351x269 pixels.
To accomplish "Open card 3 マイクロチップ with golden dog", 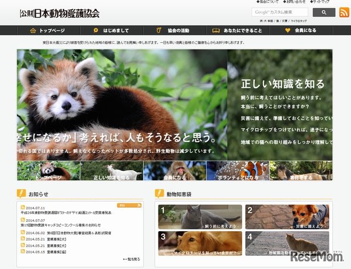I will (x=200, y=243).
